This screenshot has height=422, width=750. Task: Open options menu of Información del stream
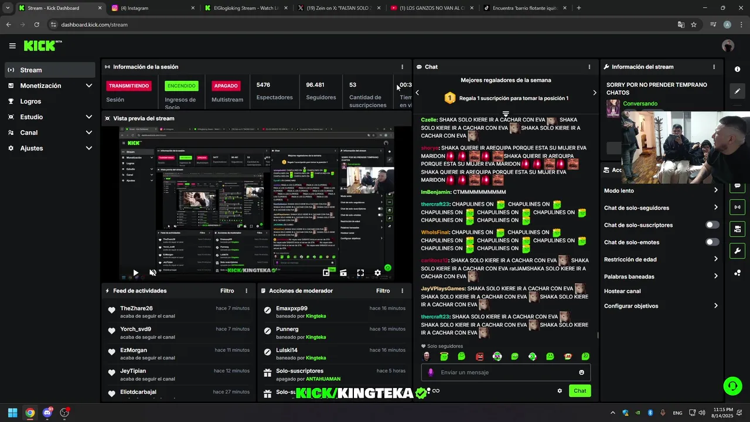[x=714, y=67]
